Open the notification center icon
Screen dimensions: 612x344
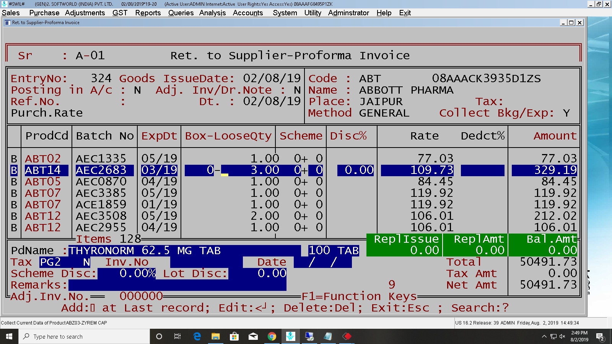(600, 337)
